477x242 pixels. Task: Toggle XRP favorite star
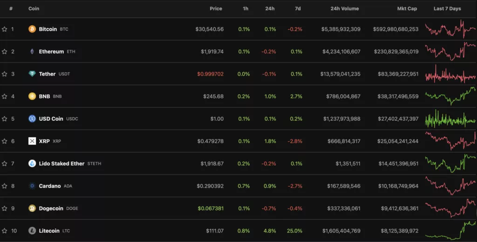tap(5, 141)
